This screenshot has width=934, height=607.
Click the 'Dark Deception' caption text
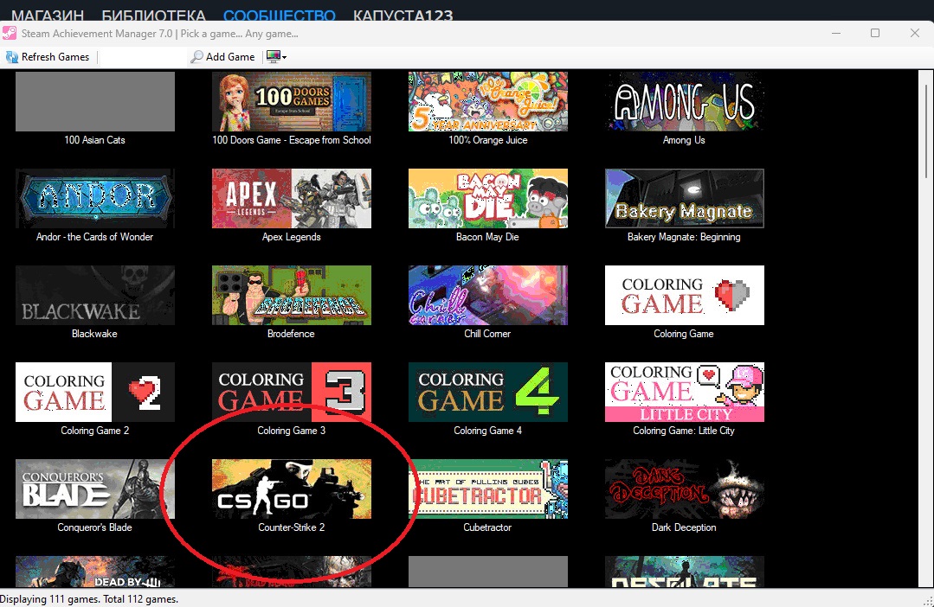pos(684,527)
